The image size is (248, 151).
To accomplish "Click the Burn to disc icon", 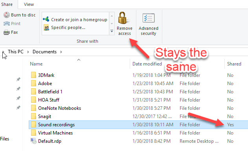I will tap(6, 15).
